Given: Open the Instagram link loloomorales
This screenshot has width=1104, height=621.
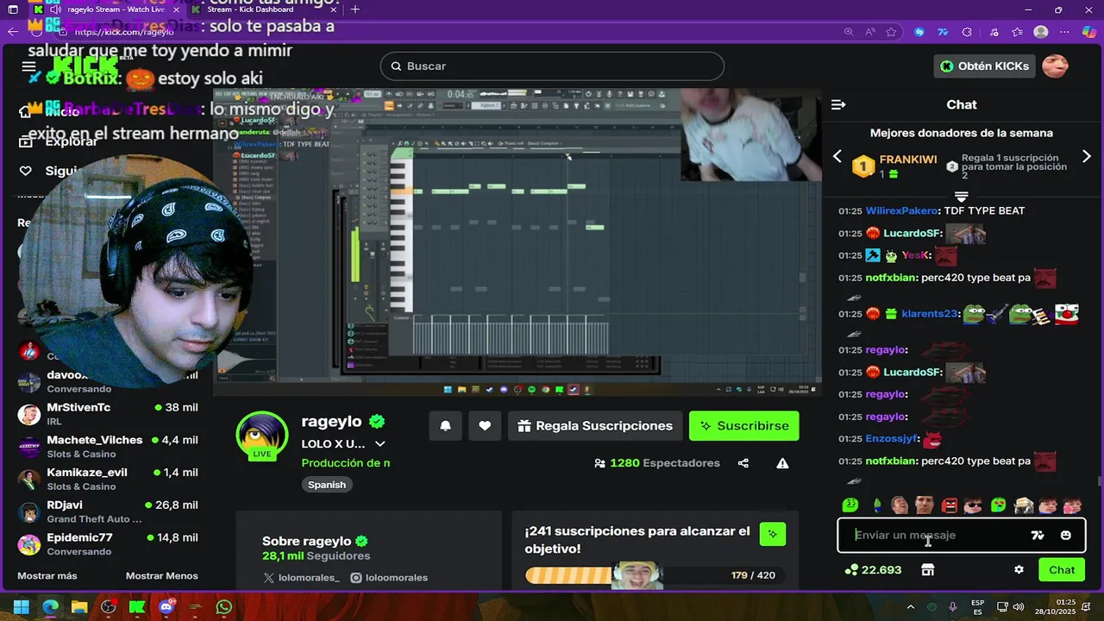Looking at the screenshot, I should click(389, 578).
